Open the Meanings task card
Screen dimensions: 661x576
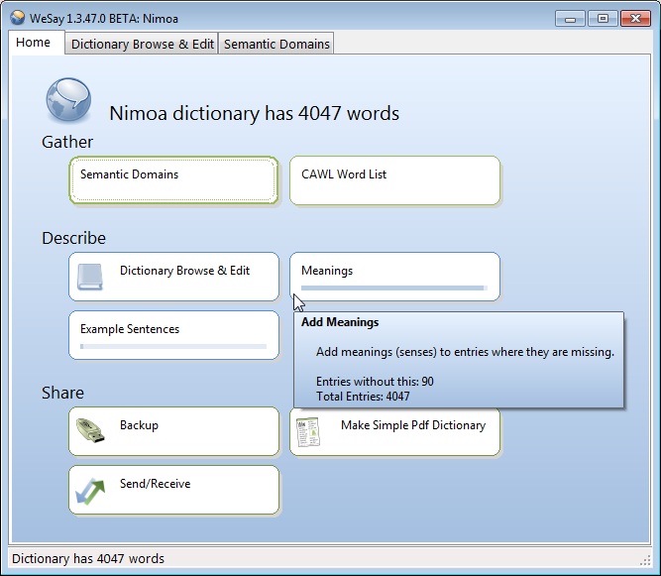pyautogui.click(x=395, y=277)
